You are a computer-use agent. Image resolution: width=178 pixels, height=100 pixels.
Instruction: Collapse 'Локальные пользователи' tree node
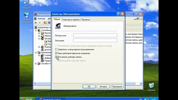pos(39,39)
